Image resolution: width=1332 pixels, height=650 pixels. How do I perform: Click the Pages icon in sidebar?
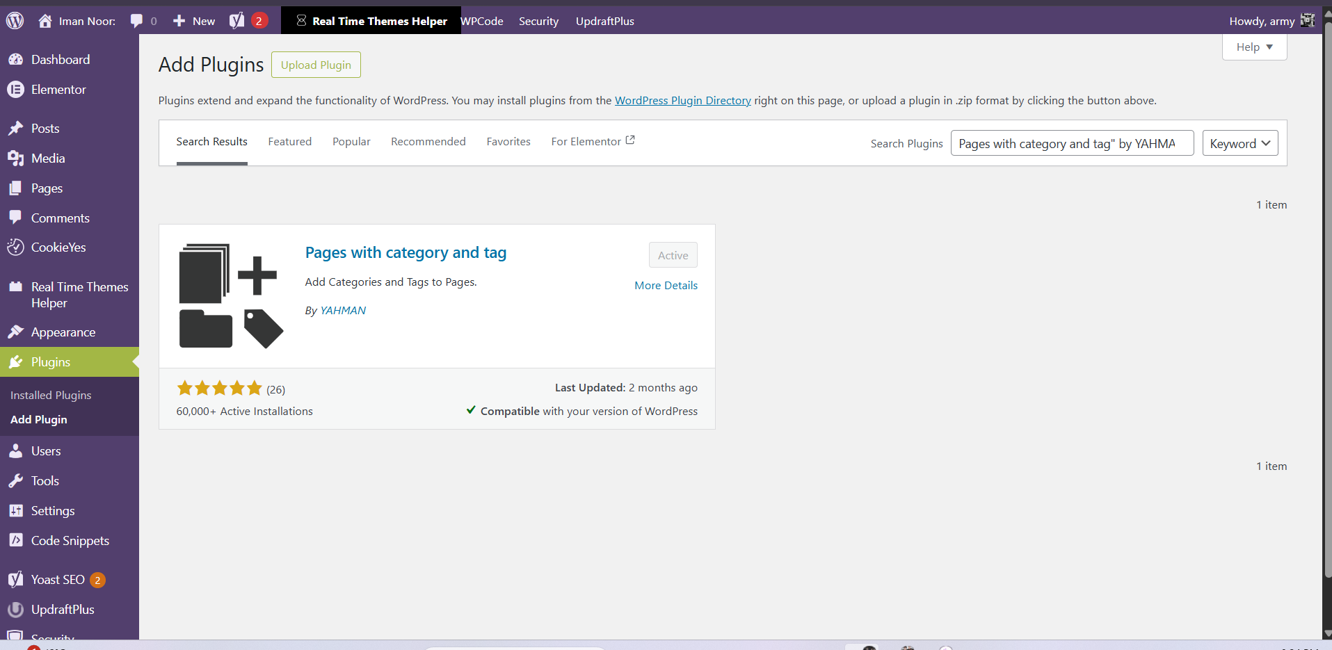tap(15, 188)
